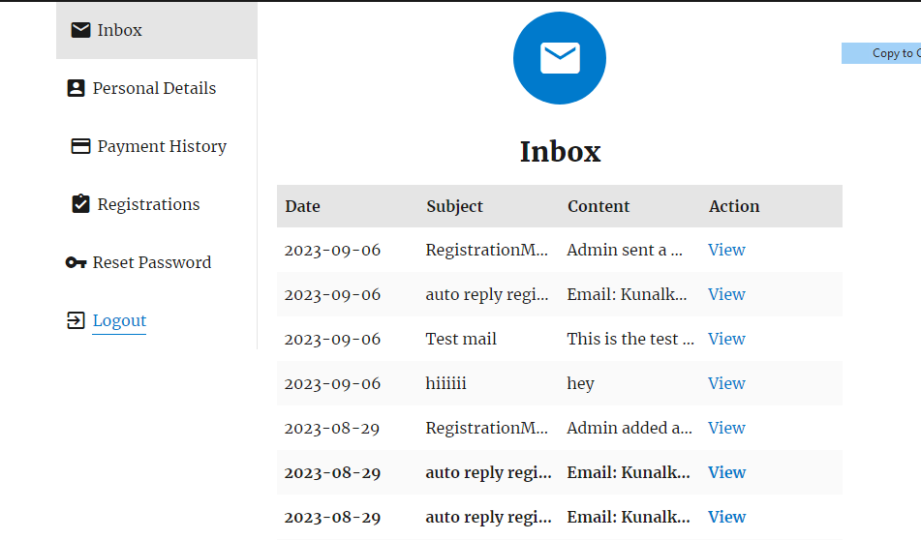
Task: Click the Subject column header
Action: pyautogui.click(x=454, y=206)
